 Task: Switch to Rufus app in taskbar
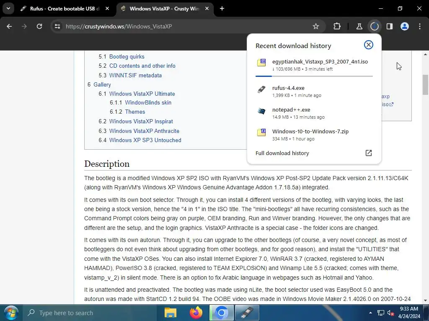click(x=247, y=313)
